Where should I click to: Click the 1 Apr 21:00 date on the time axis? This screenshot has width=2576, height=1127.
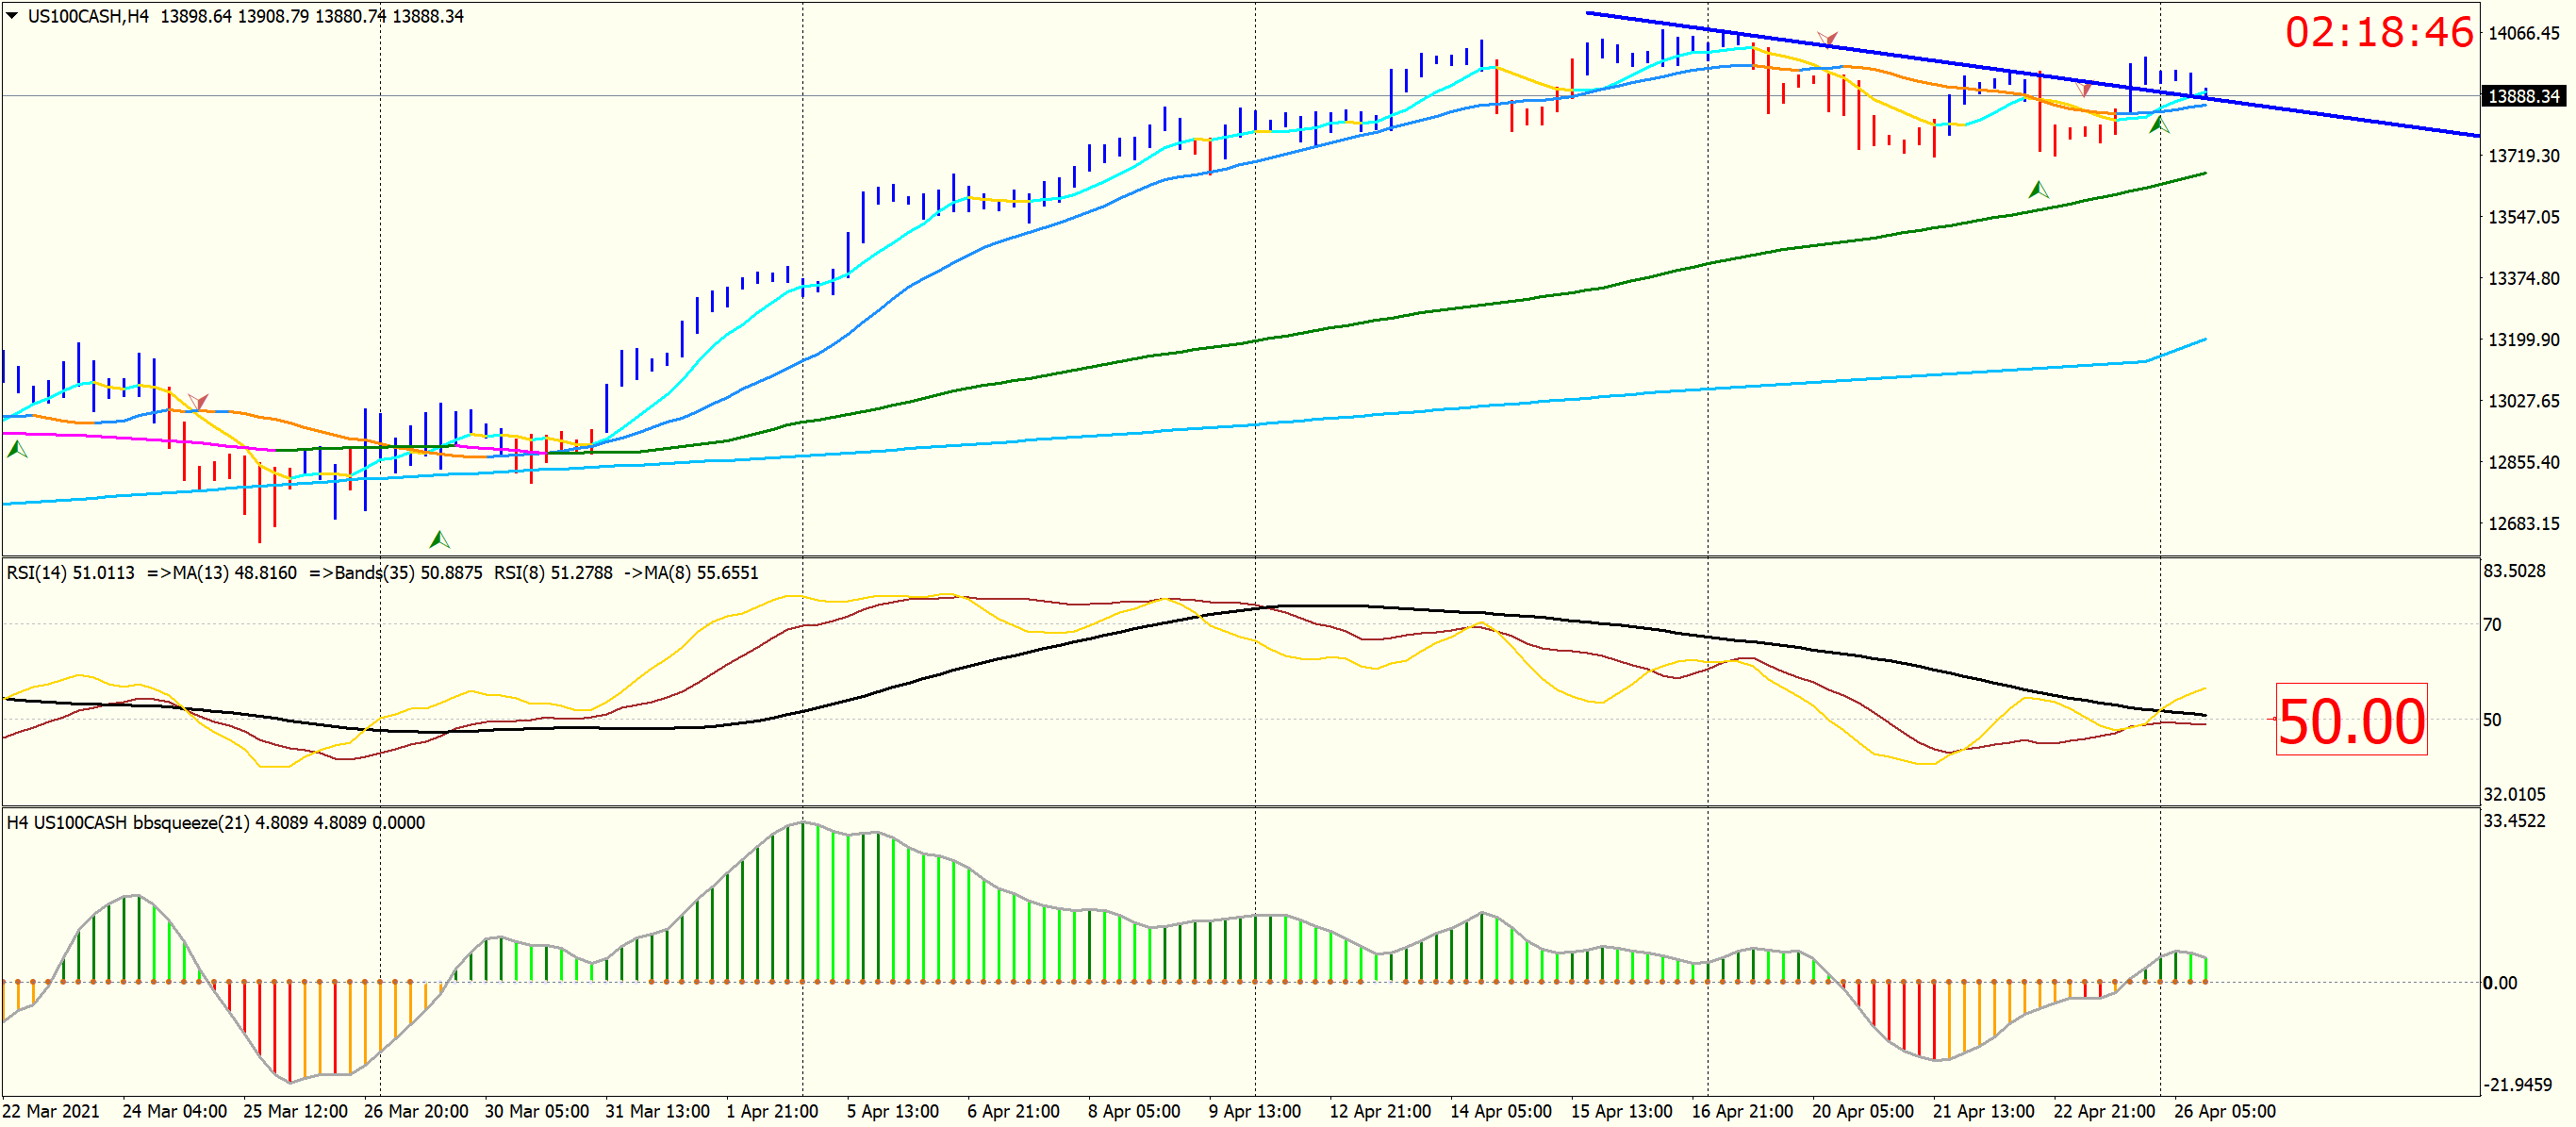coord(772,1111)
